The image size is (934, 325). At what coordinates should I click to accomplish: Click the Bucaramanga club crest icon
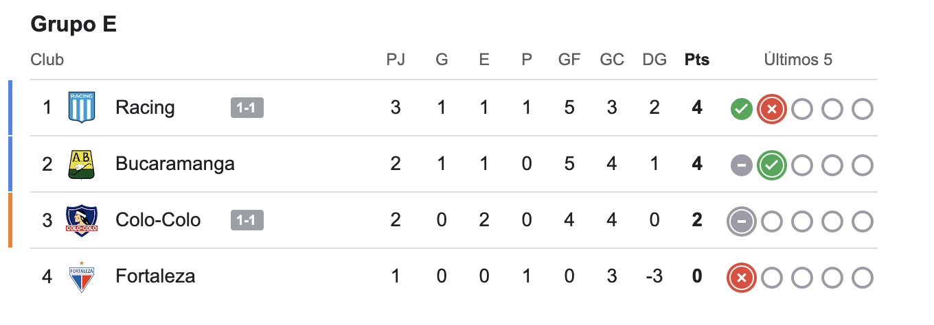tap(82, 164)
